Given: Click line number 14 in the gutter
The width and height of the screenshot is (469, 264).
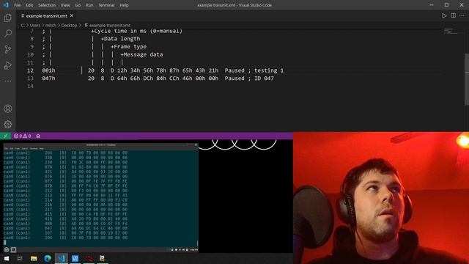Looking at the screenshot, I should click(x=30, y=87).
